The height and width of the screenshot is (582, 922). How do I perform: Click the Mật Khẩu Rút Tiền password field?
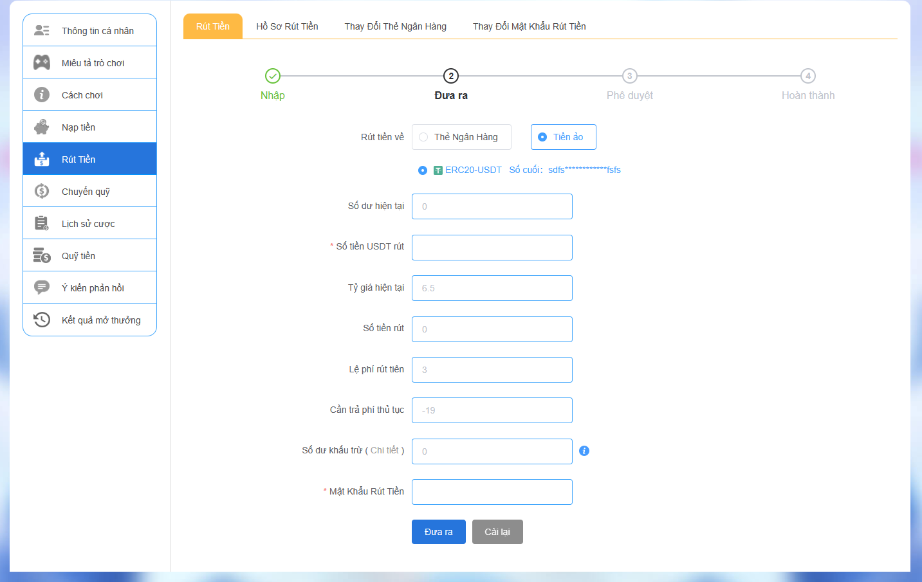coord(492,492)
